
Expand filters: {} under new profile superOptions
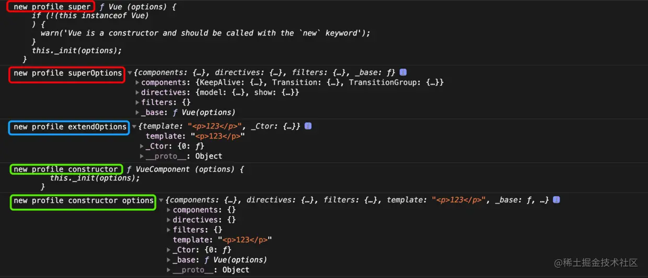pos(137,102)
